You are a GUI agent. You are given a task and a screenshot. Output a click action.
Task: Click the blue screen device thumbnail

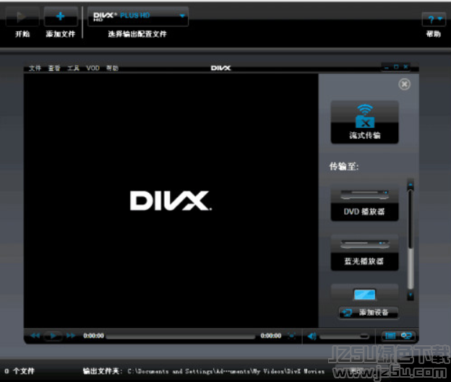coord(364,295)
